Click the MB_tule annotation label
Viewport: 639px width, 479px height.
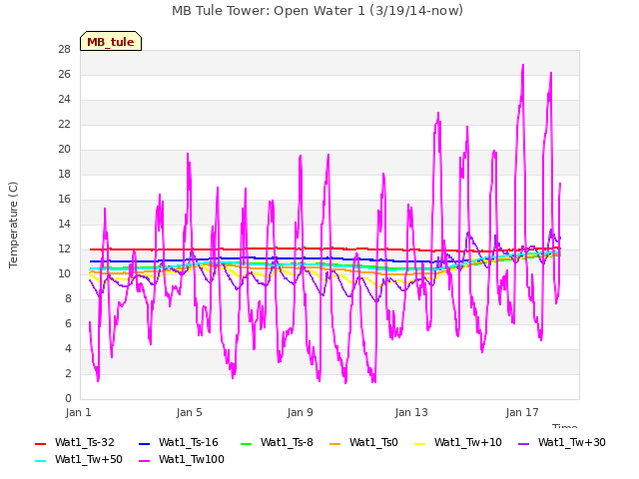click(x=111, y=41)
